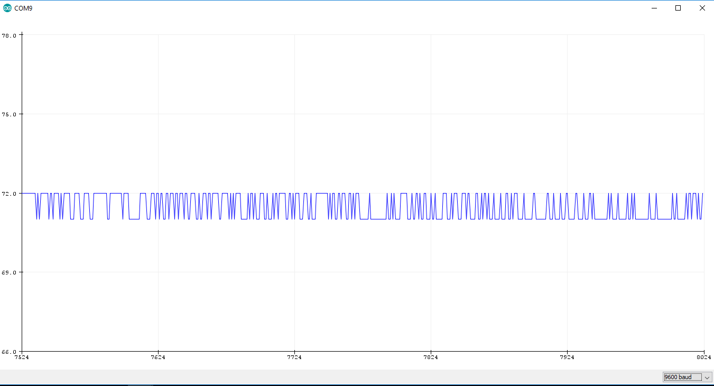Click the Windows taskbar below the plotter
This screenshot has height=386, width=714.
(317, 383)
